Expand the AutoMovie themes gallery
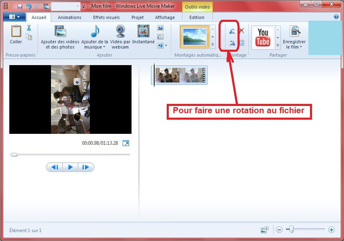Viewport: 344px width, 241px height. point(212,45)
